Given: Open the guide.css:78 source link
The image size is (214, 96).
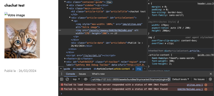Looking at the screenshot, I should coord(205,55).
